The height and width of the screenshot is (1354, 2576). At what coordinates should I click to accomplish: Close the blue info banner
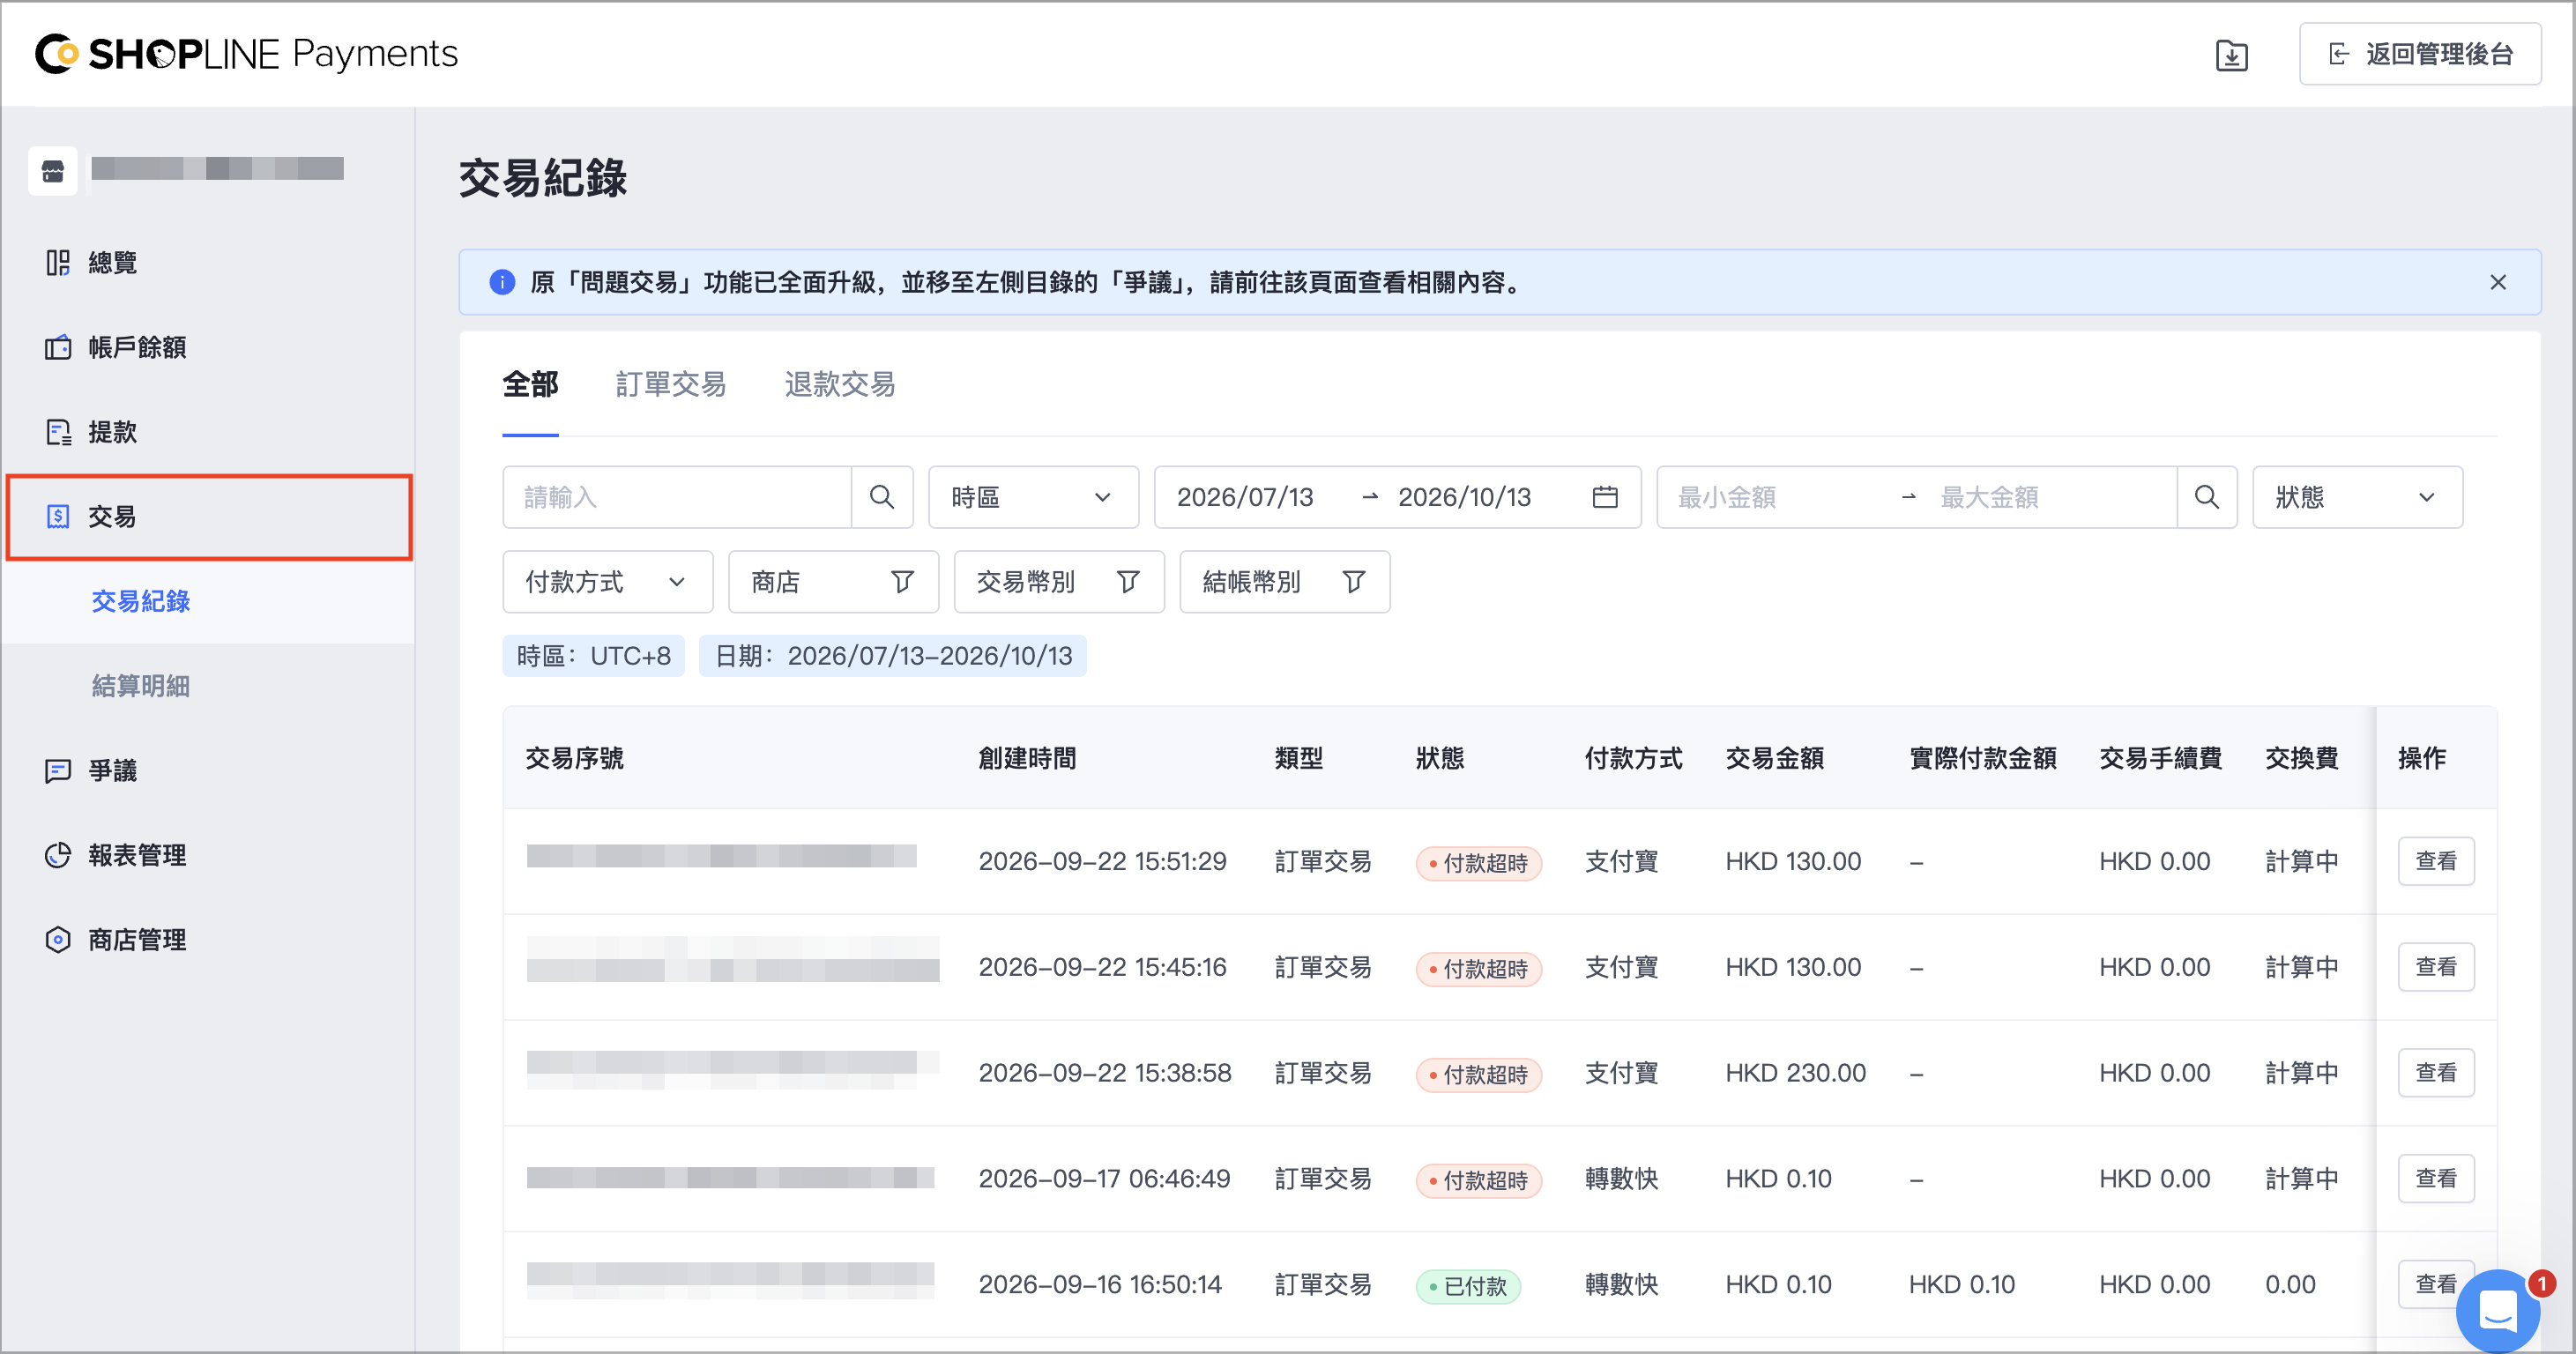pos(2498,283)
